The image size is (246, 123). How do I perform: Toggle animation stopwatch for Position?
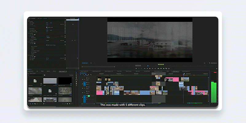pos(30,23)
